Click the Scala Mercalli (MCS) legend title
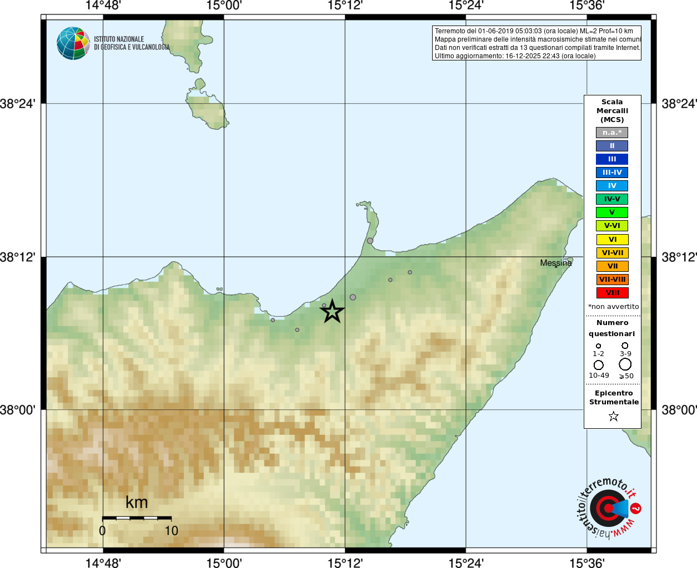This screenshot has width=697, height=568. coord(612,111)
